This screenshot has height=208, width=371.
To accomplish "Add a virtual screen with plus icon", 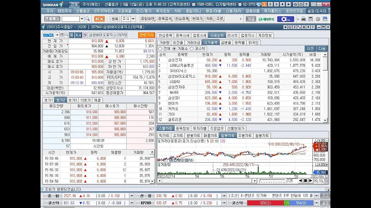I will click(x=288, y=4).
